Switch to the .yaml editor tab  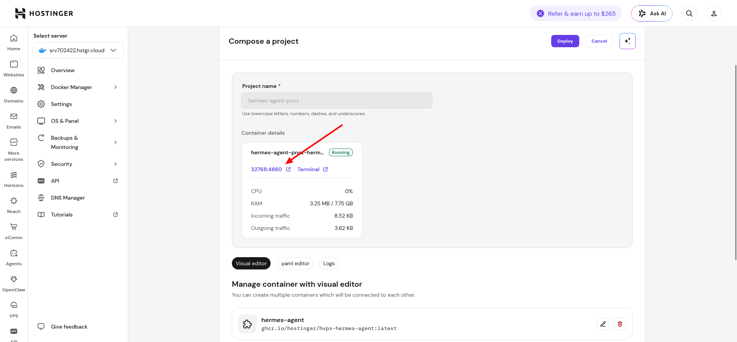pos(295,263)
